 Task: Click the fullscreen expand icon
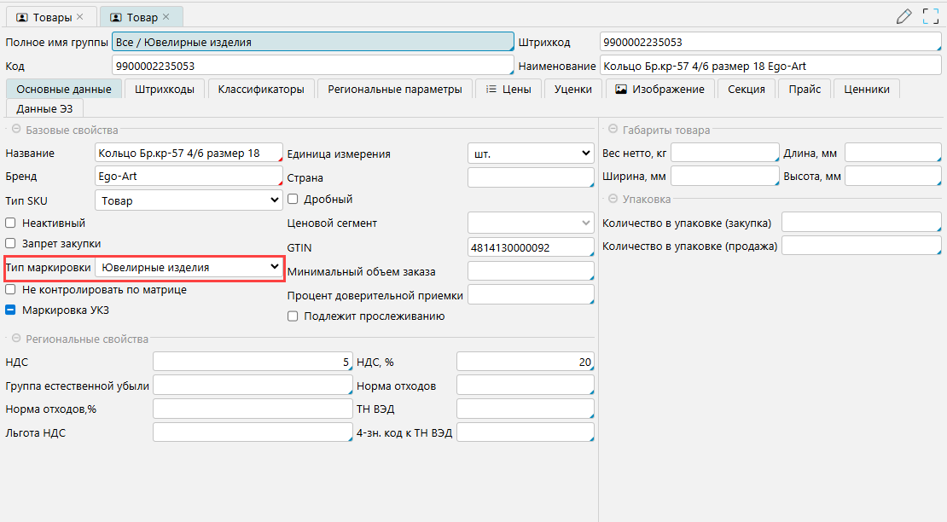[930, 16]
